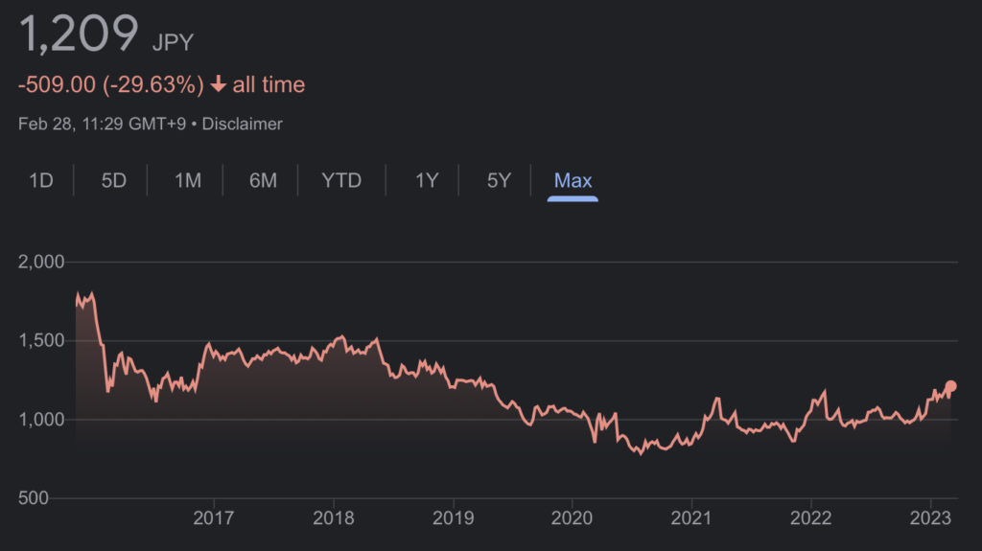
Task: Open the 1M chart range
Action: [188, 180]
